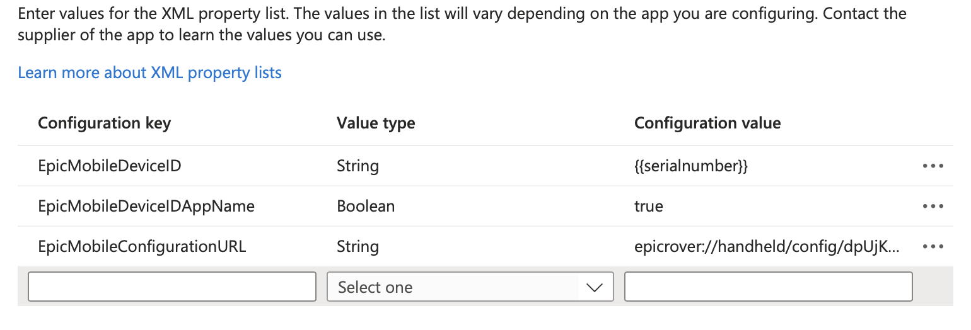Click the three dots beside EpicMobileConfigurationURL row
Viewport: 971px width, 330px height.
click(x=933, y=246)
